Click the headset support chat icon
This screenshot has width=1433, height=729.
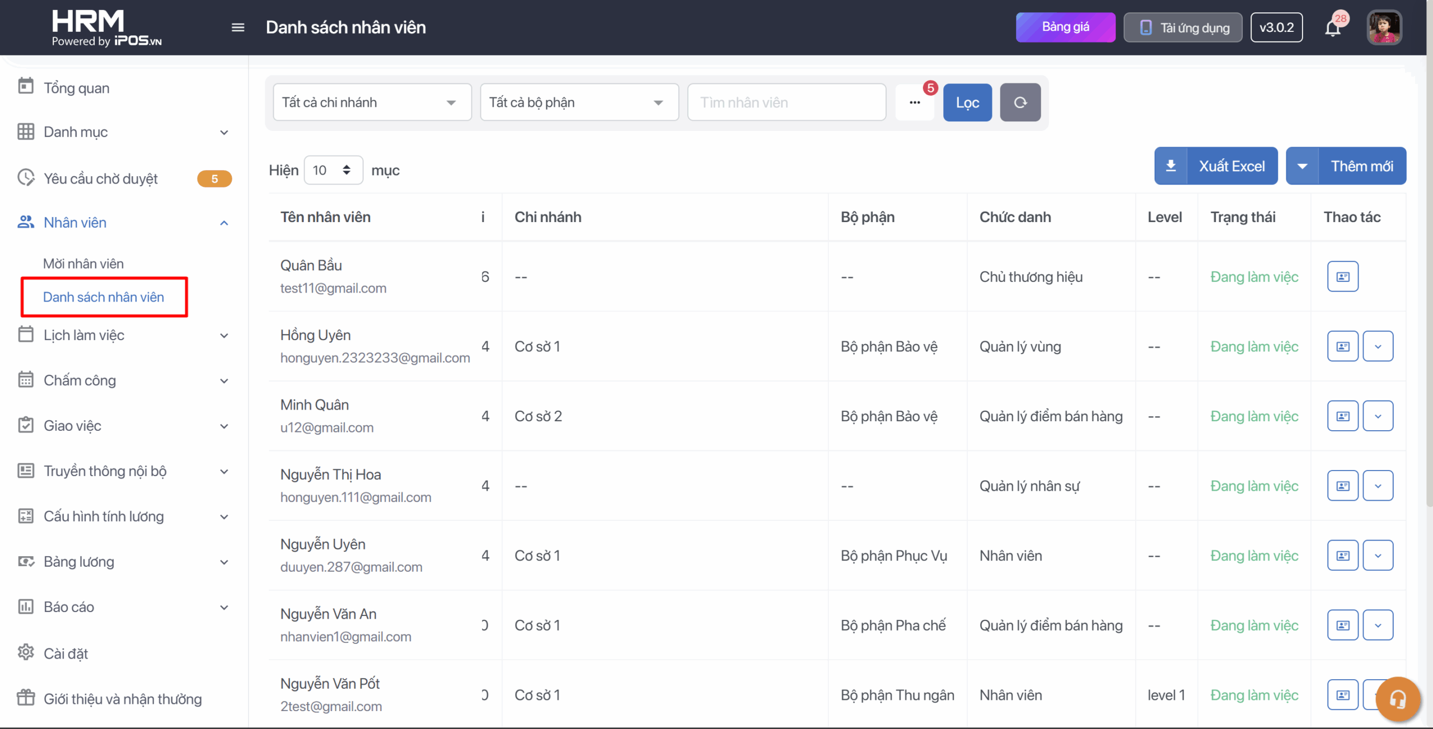(1398, 699)
